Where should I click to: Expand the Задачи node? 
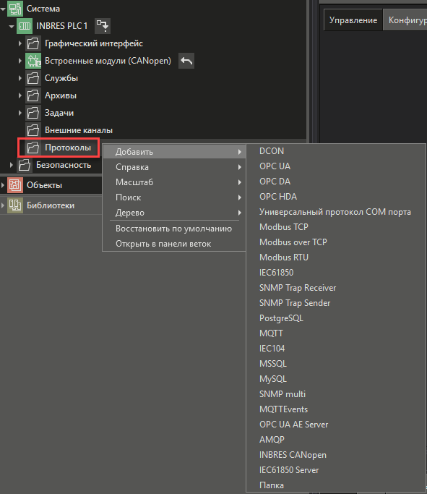20,113
